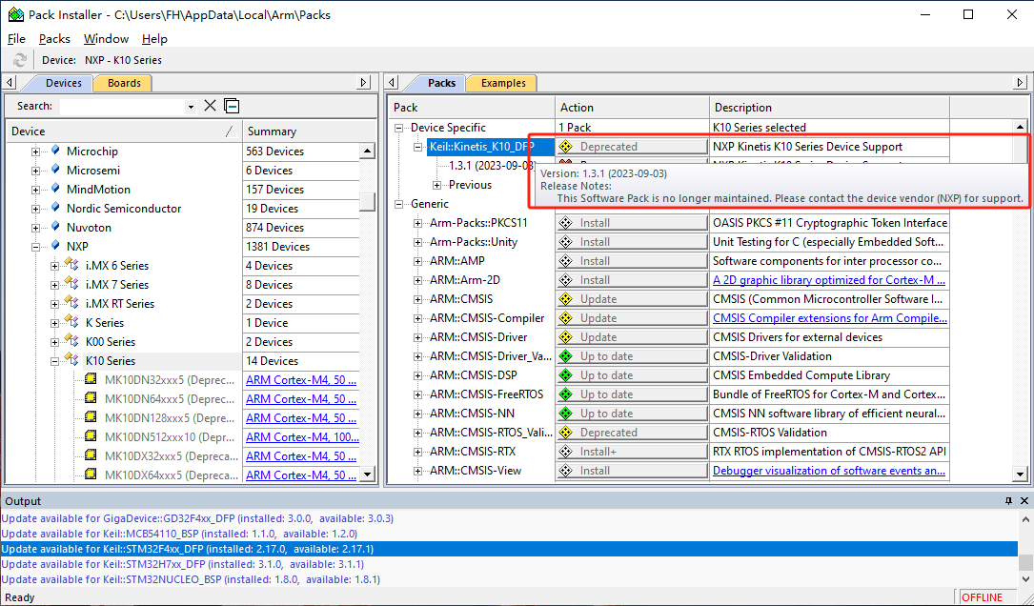The height and width of the screenshot is (606, 1034).
Task: Switch to the Boards tab
Action: pos(124,83)
